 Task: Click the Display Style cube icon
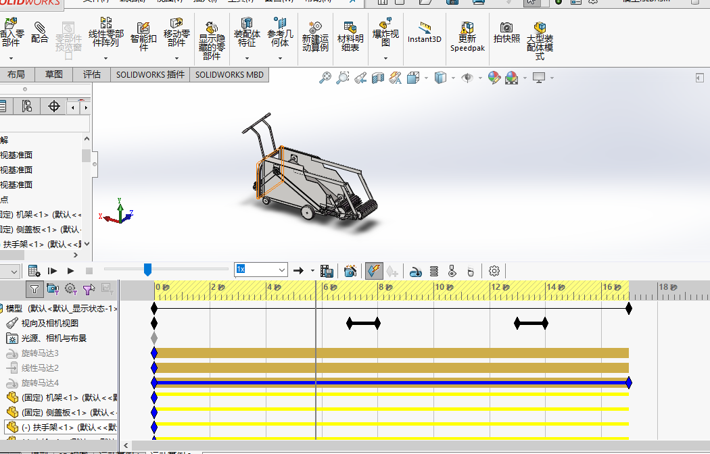coord(440,78)
